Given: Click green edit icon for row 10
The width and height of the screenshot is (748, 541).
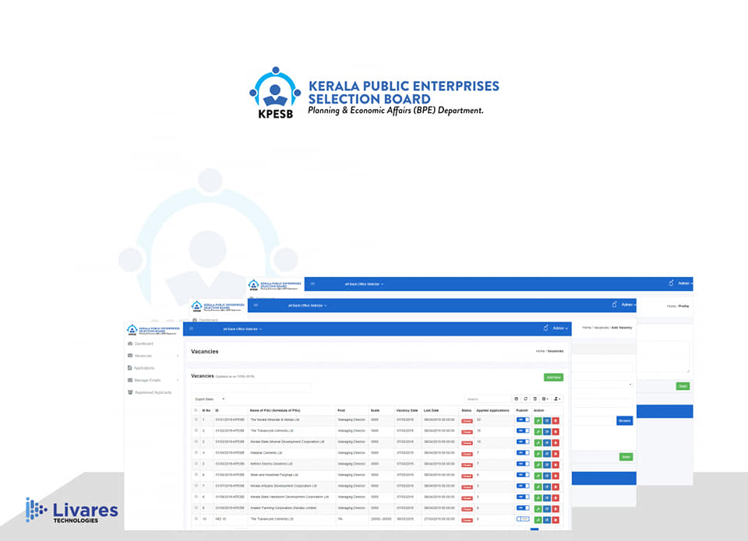Looking at the screenshot, I should coord(538,520).
